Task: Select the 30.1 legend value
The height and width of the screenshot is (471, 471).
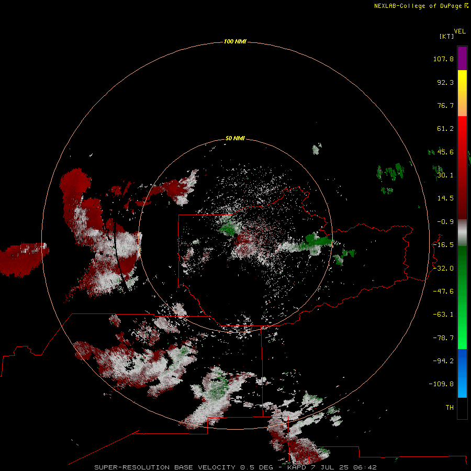Action: click(445, 175)
